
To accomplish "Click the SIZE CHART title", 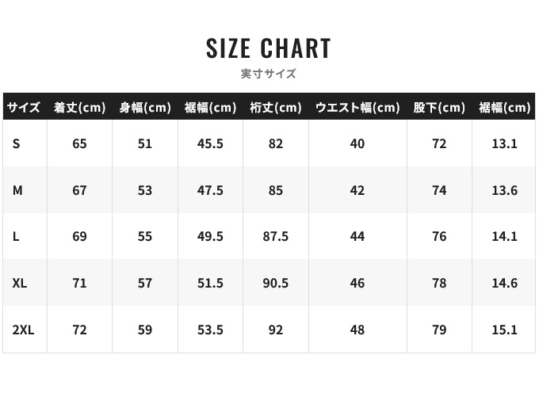I will [x=269, y=48].
